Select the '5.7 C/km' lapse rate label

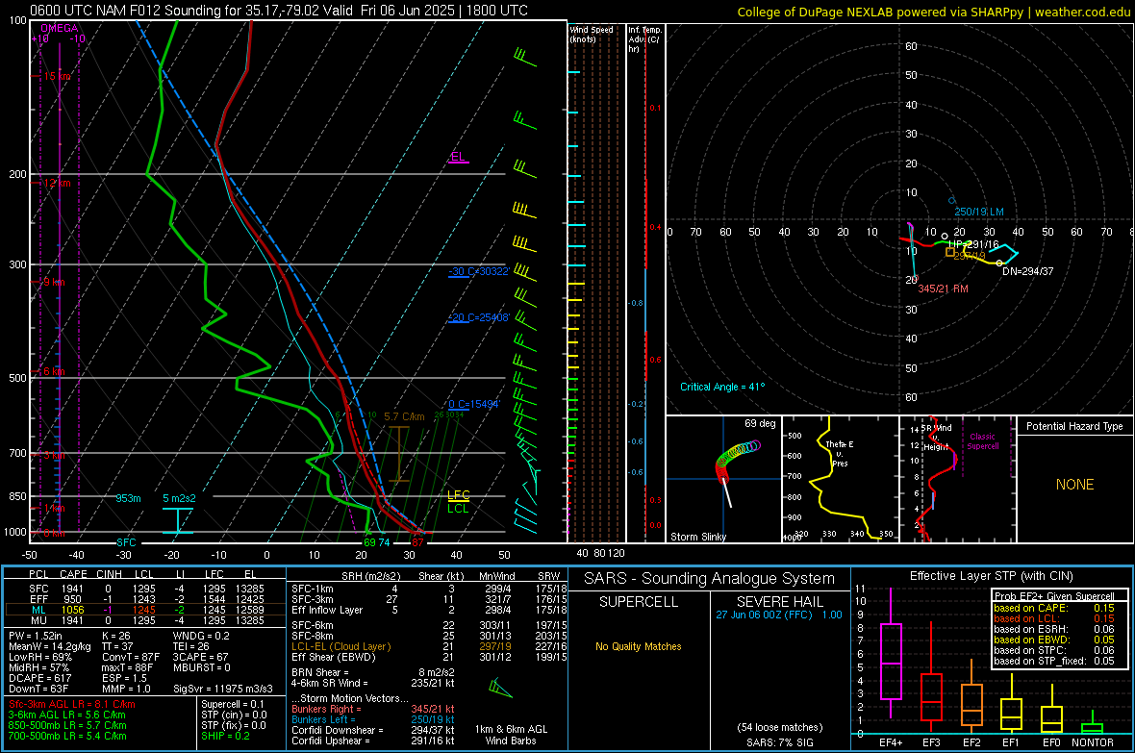404,417
